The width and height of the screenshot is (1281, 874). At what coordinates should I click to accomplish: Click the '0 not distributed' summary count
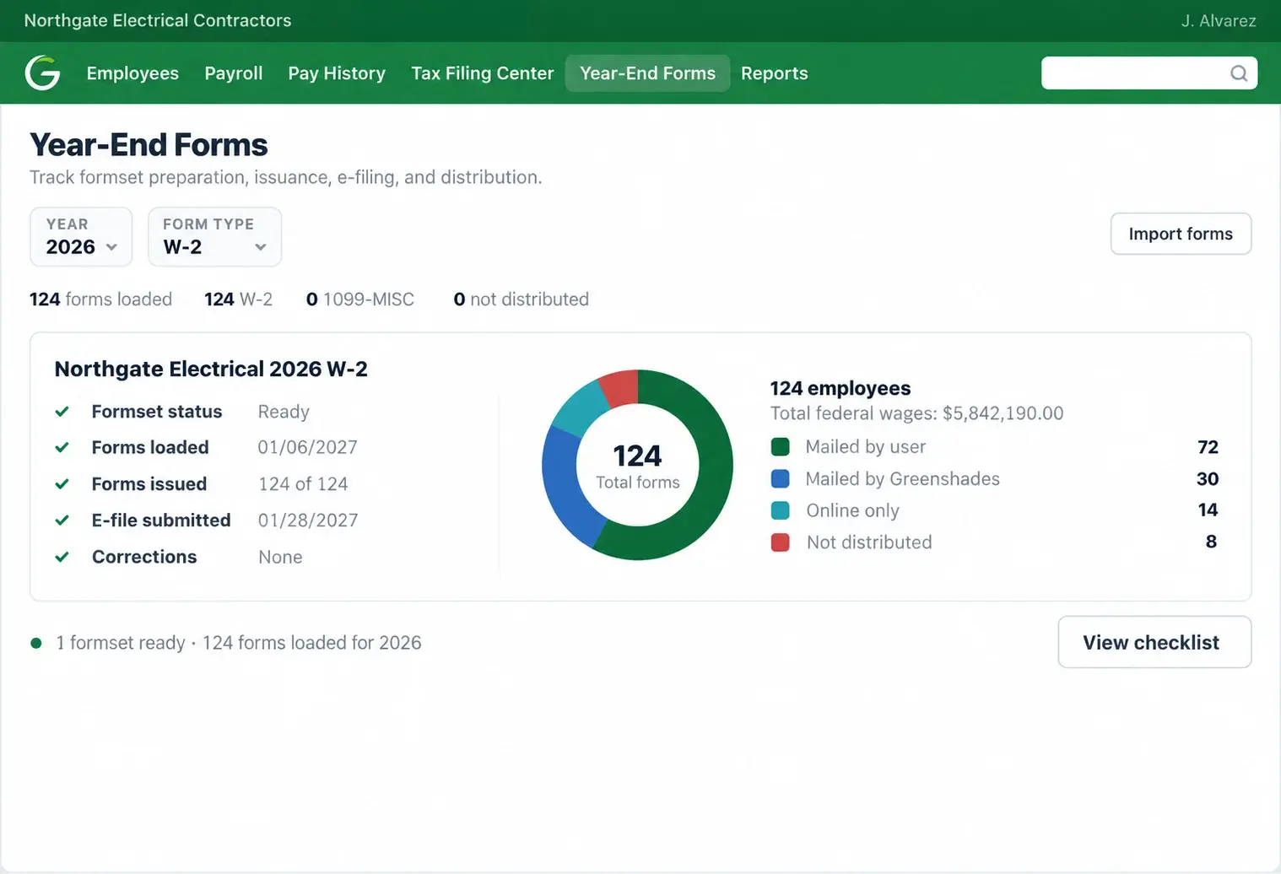tap(522, 299)
